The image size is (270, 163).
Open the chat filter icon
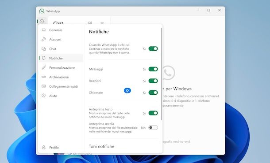coord(102,23)
